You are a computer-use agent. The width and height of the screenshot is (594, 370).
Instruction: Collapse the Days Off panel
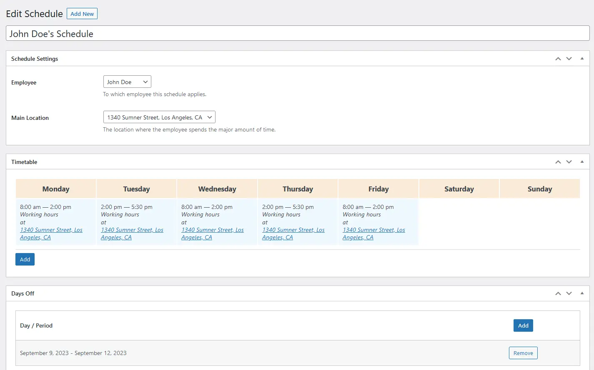582,293
